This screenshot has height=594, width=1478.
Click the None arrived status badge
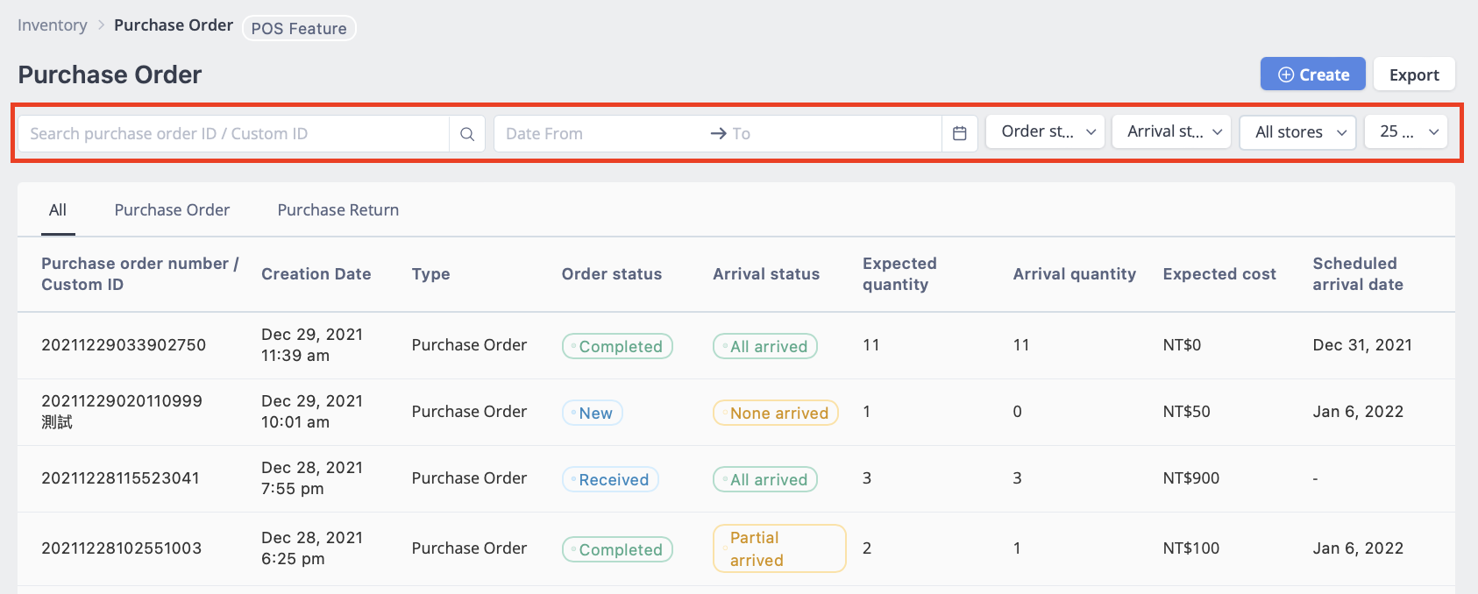(776, 413)
